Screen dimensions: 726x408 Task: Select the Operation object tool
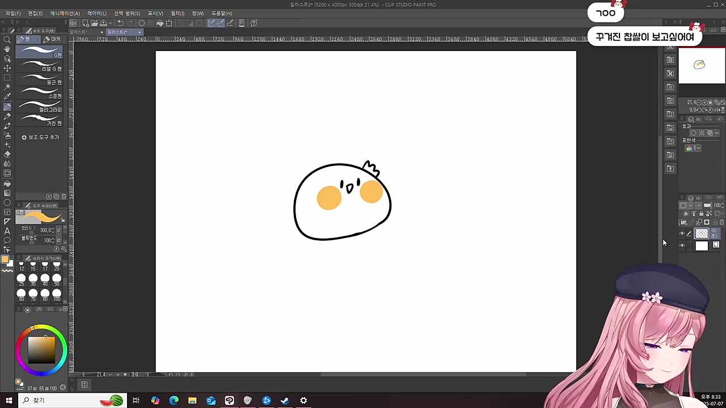[x=7, y=59]
